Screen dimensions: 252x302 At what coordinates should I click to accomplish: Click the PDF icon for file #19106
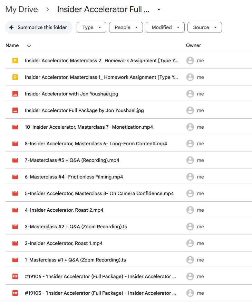[x=15, y=276]
